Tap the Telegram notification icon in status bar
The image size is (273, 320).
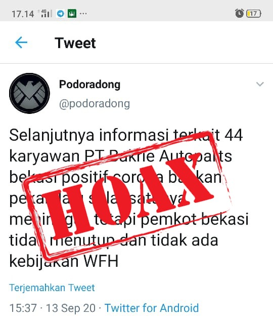click(x=60, y=14)
